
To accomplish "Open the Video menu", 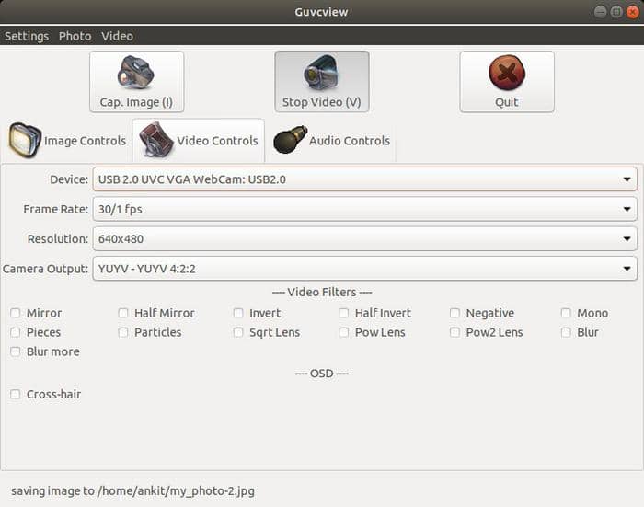I will point(118,36).
